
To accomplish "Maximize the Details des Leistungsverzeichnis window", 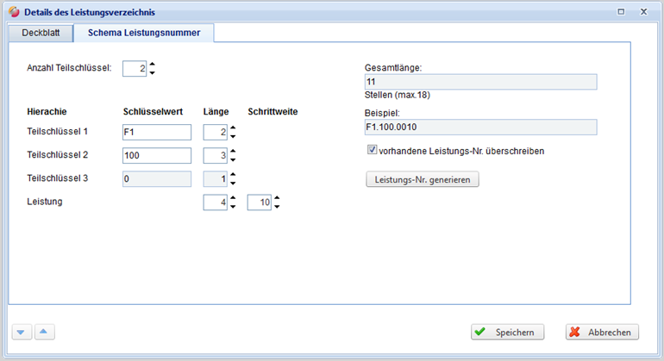I will [x=622, y=12].
